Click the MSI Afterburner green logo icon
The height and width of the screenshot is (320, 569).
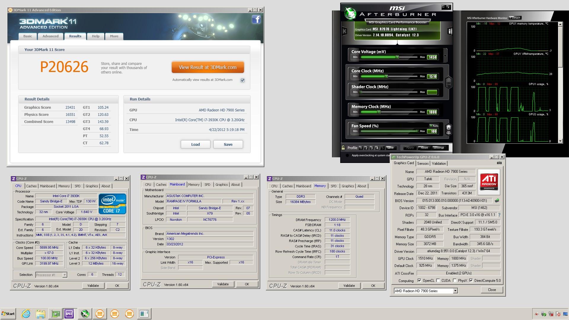point(350,13)
